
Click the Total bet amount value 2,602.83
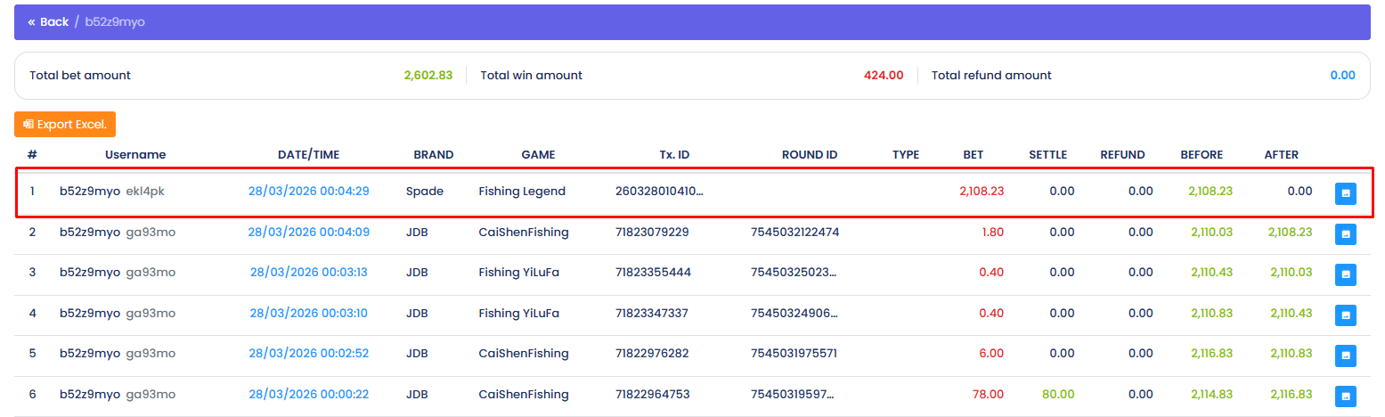(x=428, y=76)
